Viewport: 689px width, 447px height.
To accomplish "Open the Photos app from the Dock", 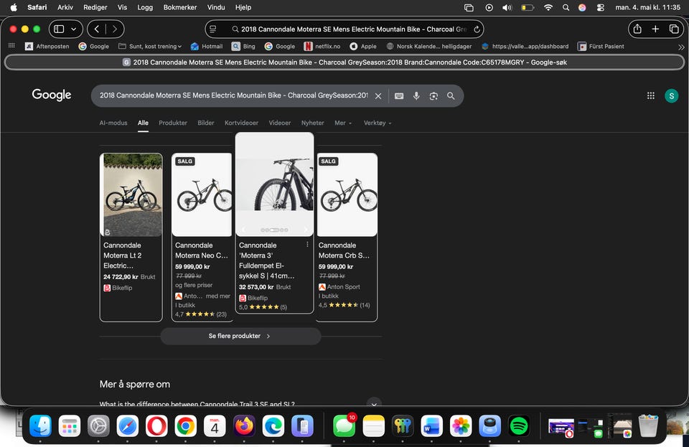I will (x=461, y=426).
